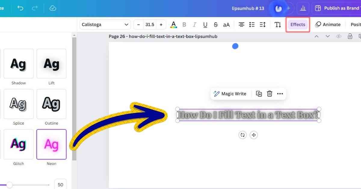This screenshot has width=361, height=189.
Task: Open the text color picker
Action: [174, 25]
